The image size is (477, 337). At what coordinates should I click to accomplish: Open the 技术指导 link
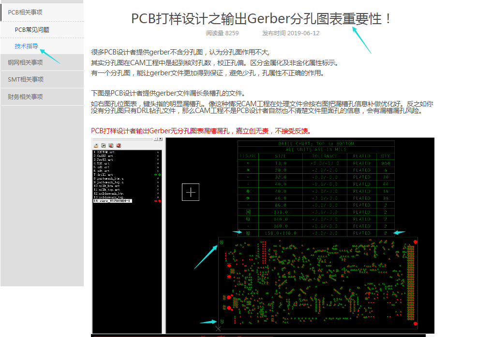[27, 46]
